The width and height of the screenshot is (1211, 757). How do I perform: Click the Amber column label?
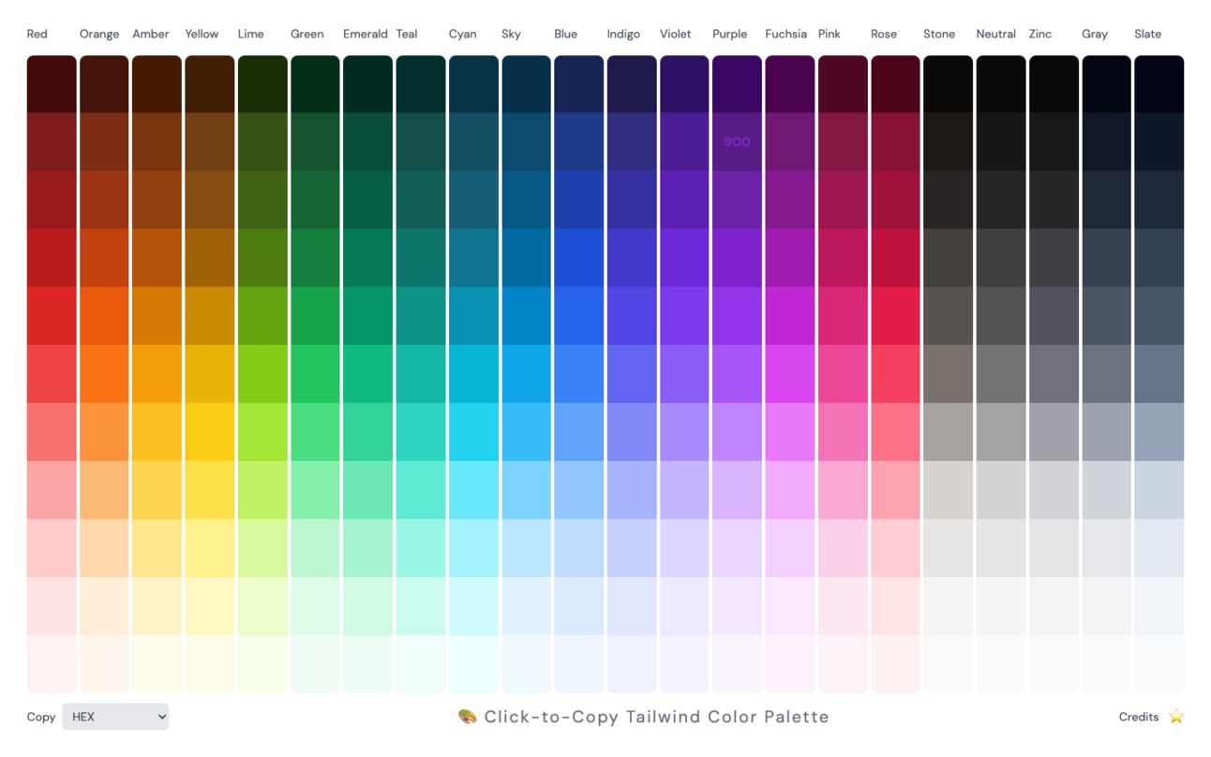[151, 34]
